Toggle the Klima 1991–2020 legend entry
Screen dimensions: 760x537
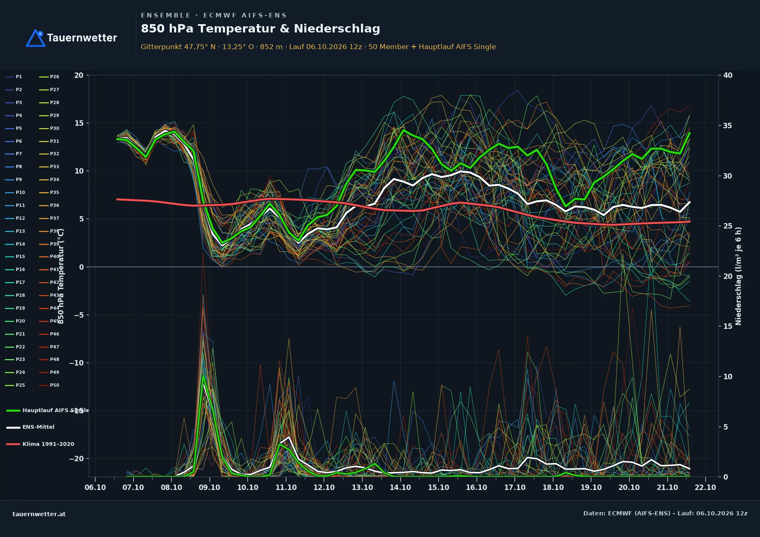point(40,444)
